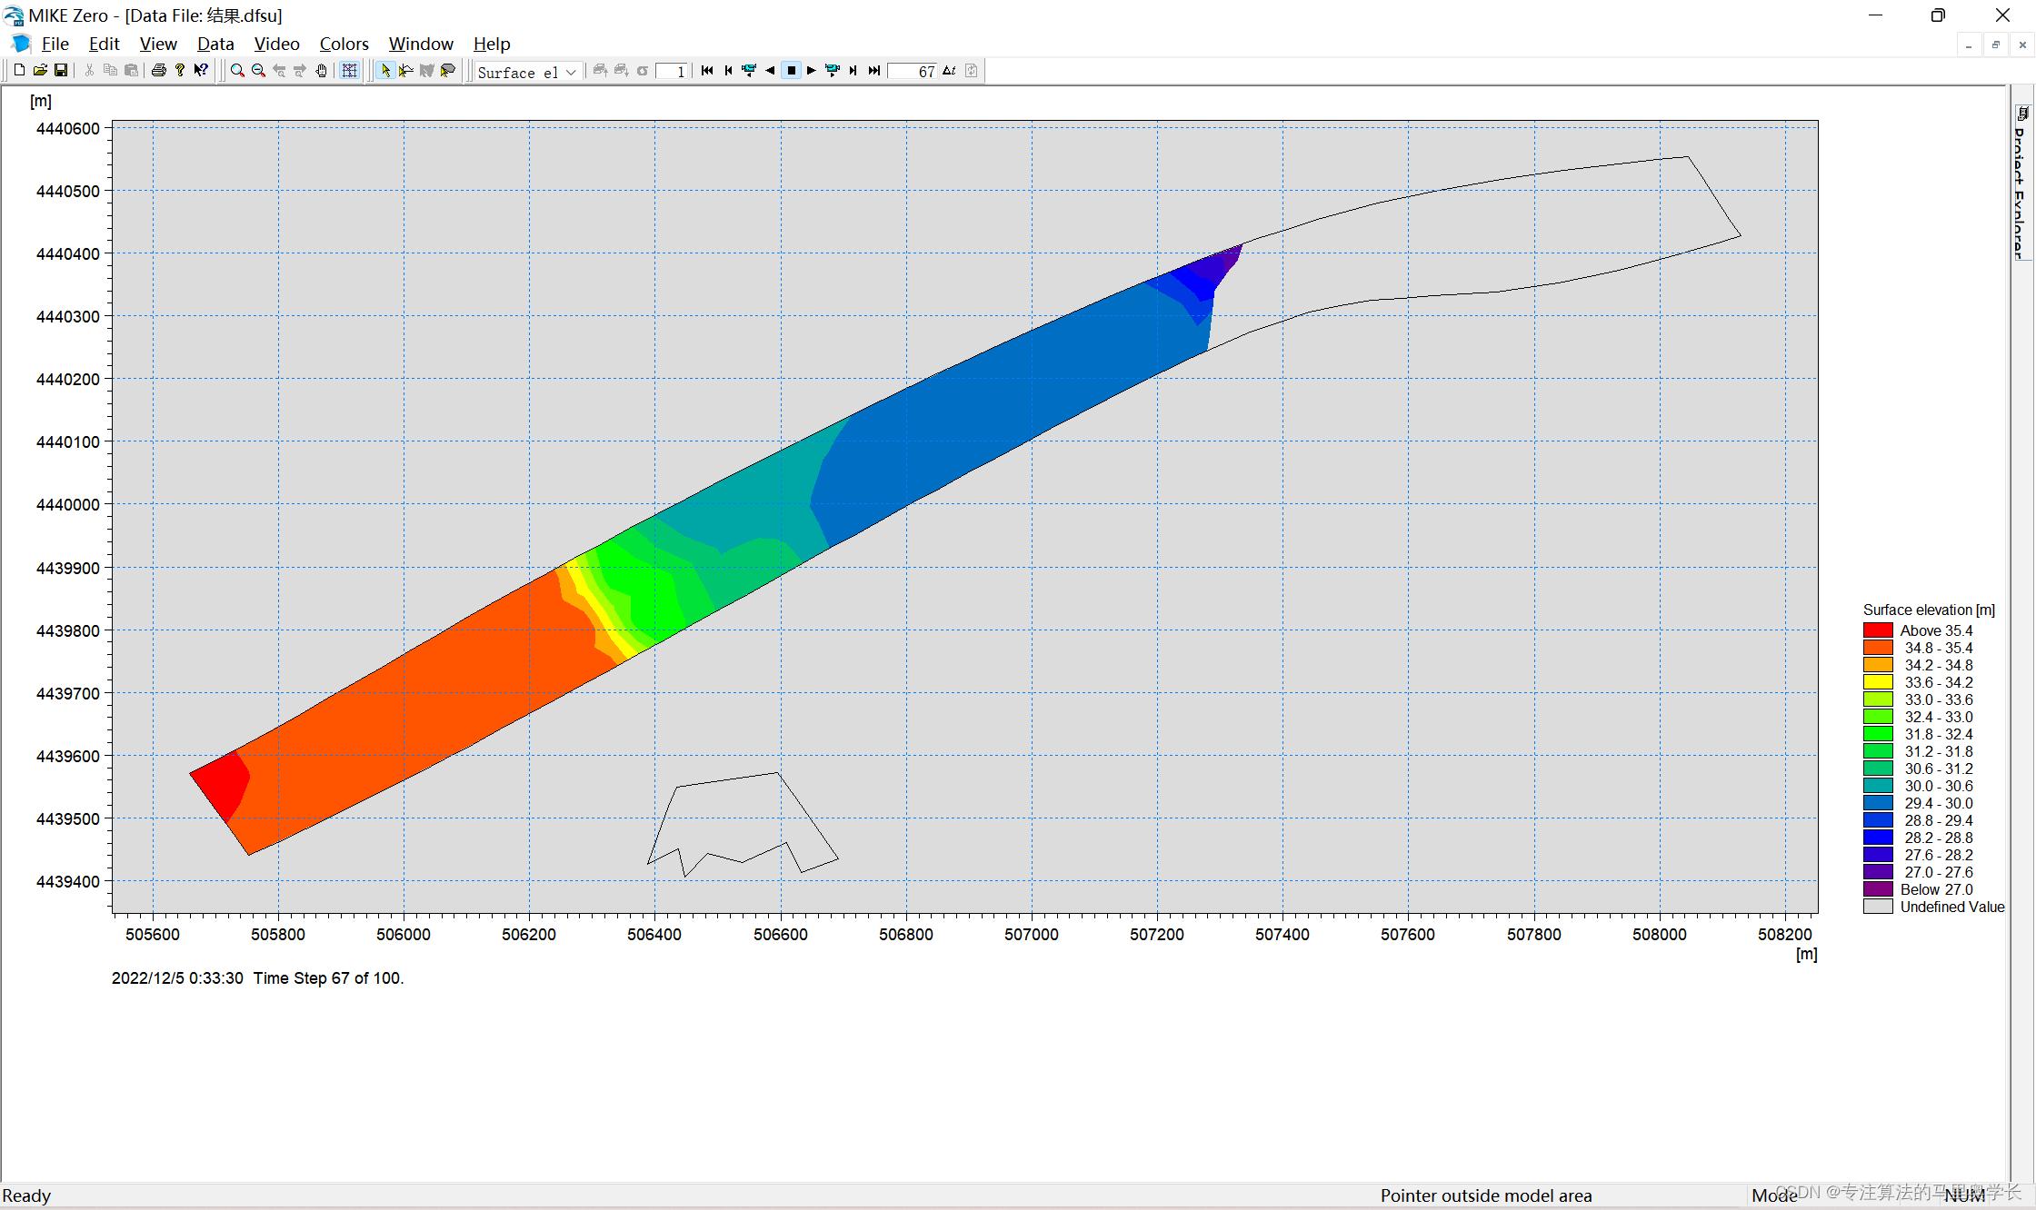2036x1210 pixels.
Task: Click the time step number field
Action: click(913, 72)
